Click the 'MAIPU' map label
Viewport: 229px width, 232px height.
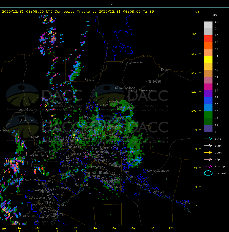coord(76,151)
